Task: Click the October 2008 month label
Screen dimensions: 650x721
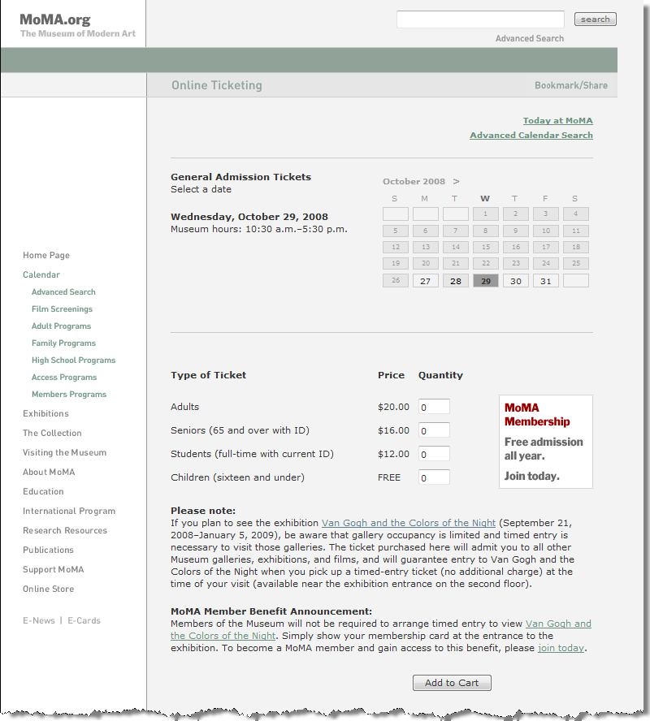Action: [414, 181]
